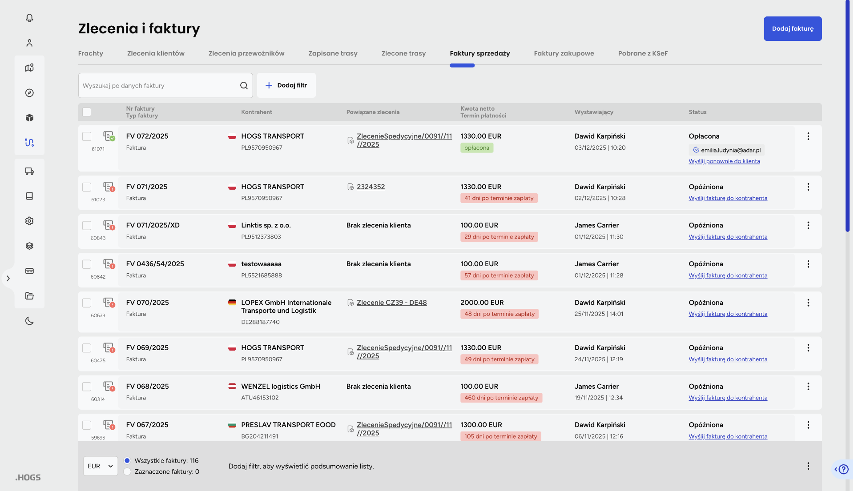Image resolution: width=854 pixels, height=491 pixels.
Task: Open the truck fleet sidebar icon
Action: pyautogui.click(x=29, y=171)
